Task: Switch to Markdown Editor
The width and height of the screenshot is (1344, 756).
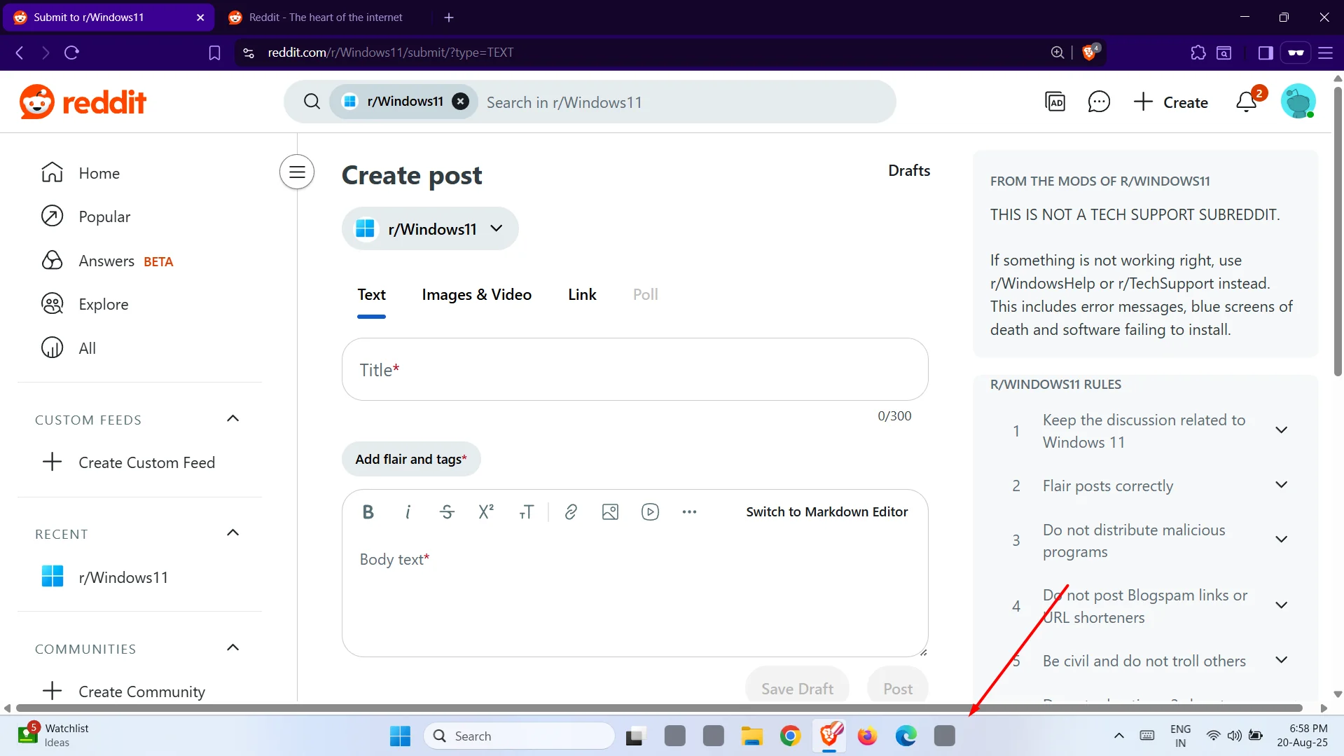Action: click(x=826, y=512)
